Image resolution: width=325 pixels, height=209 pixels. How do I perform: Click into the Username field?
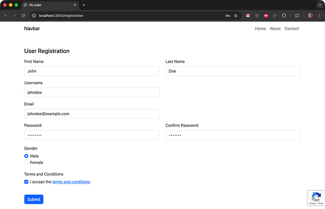(x=92, y=92)
